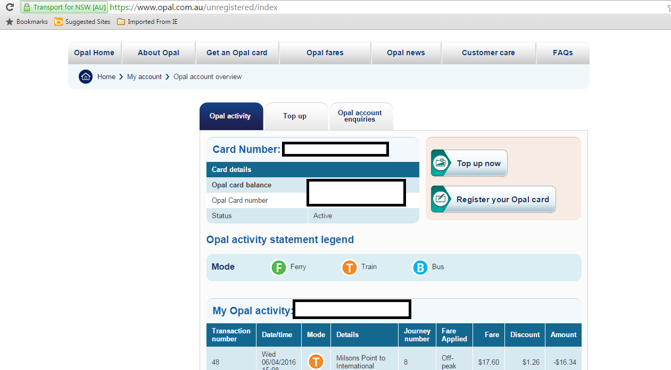Click Transaction number column header
The image size is (671, 370).
coord(231,335)
